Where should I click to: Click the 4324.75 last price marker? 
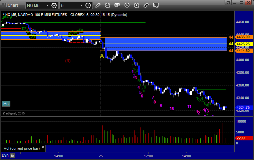pyautogui.click(x=244, y=107)
